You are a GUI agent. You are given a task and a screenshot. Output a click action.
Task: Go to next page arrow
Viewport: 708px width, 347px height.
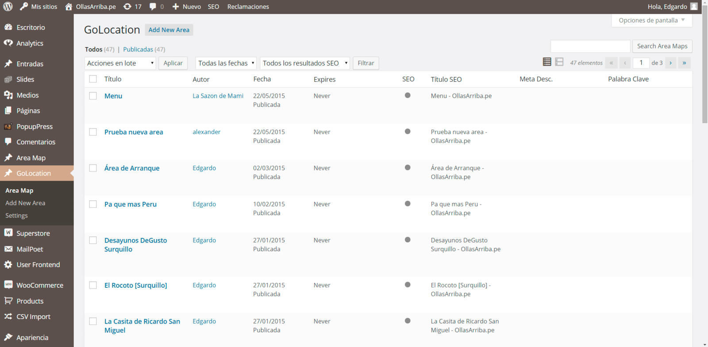[x=671, y=63]
